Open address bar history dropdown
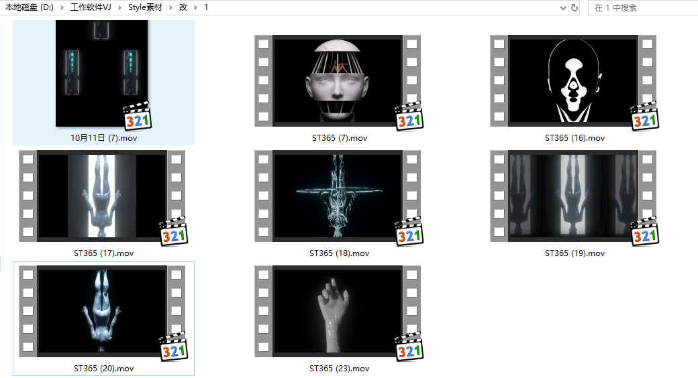 coord(562,7)
